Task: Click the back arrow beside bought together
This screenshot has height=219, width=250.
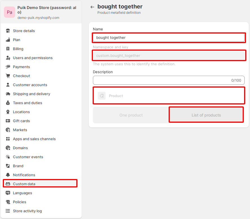Action: pyautogui.click(x=92, y=7)
